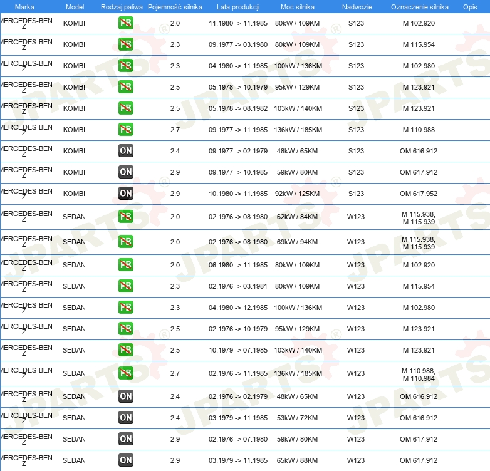Click the production dates 10.1979 -> 07.1985 cell
This screenshot has width=490, height=471.
[237, 350]
